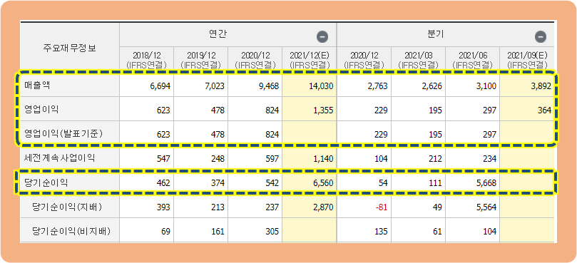Select the 당기순이익 value 374
This screenshot has width=577, height=263.
click(x=218, y=182)
